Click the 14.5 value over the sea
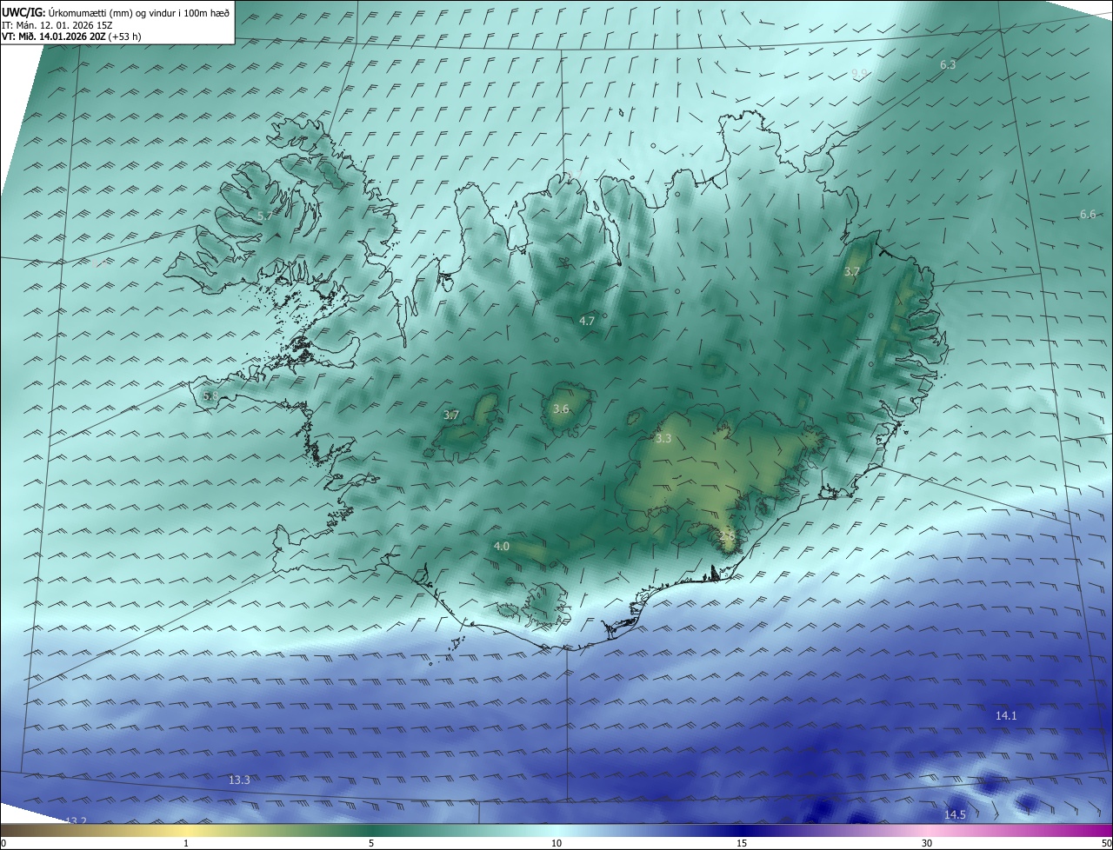This screenshot has height=850, width=1113. point(955,815)
